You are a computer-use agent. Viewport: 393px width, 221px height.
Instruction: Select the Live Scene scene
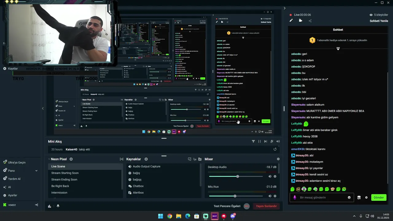coord(85,166)
